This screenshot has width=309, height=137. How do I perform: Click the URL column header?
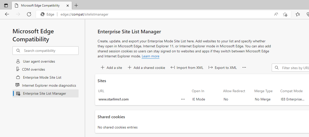pyautogui.click(x=101, y=91)
